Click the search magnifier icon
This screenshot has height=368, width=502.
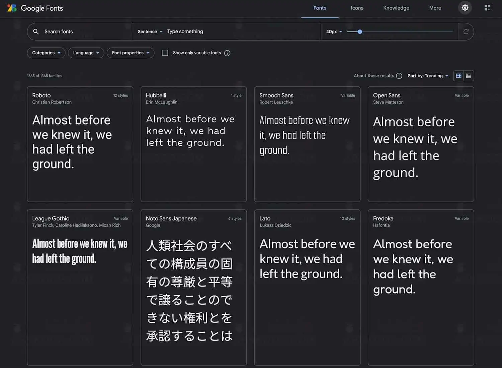tap(36, 32)
